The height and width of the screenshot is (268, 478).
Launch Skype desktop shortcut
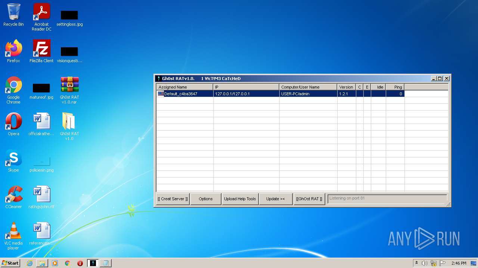[13, 161]
